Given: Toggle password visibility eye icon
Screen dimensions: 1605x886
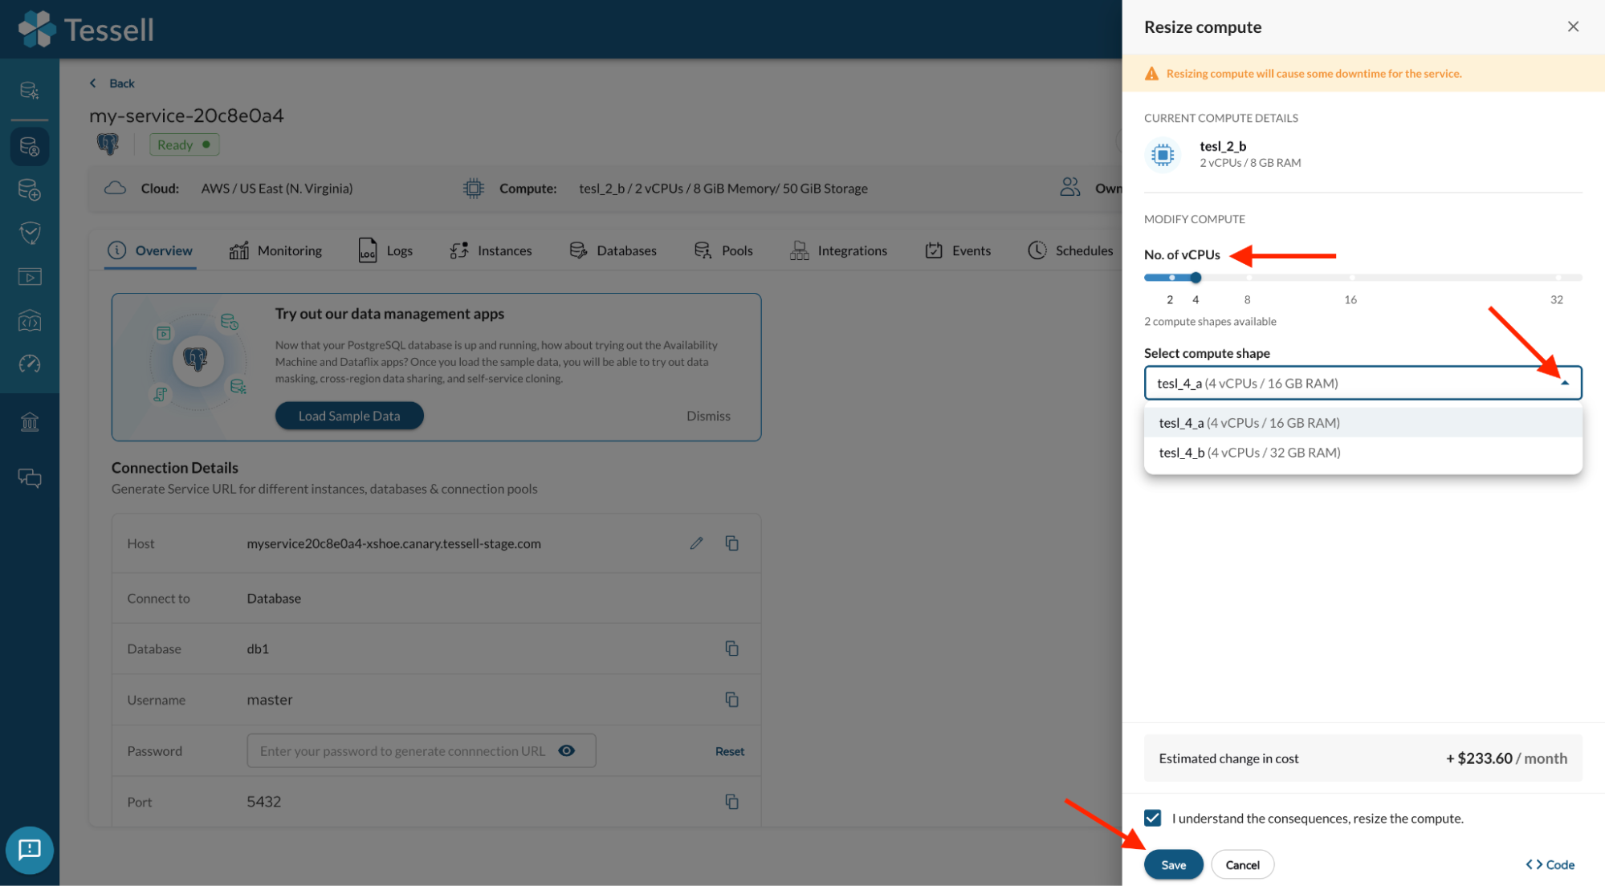Looking at the screenshot, I should click(x=566, y=750).
